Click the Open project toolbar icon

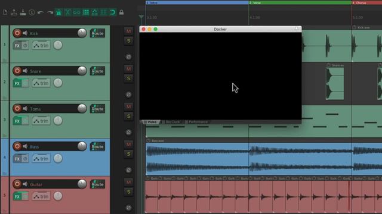pos(14,12)
